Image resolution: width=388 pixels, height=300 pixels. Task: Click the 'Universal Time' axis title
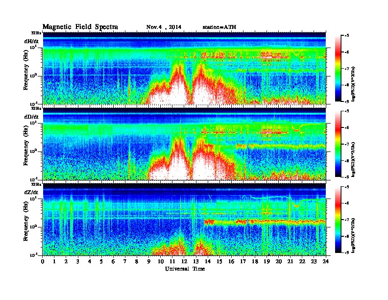coord(185,269)
